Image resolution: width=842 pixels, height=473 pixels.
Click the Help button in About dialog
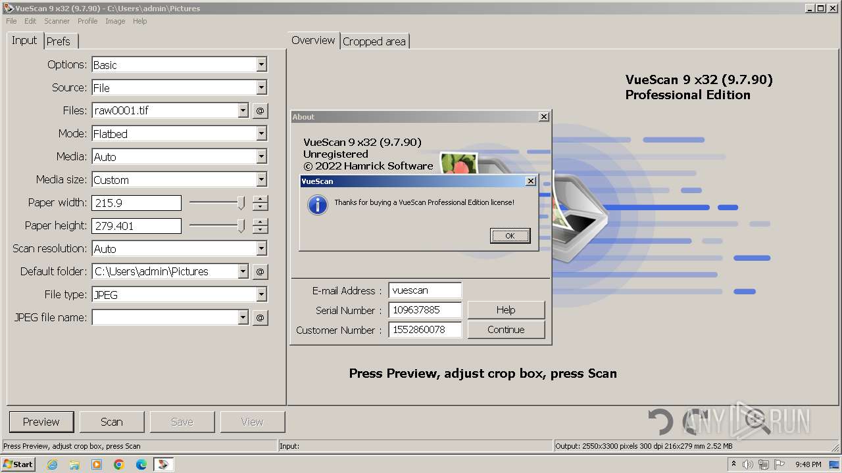[x=506, y=310]
